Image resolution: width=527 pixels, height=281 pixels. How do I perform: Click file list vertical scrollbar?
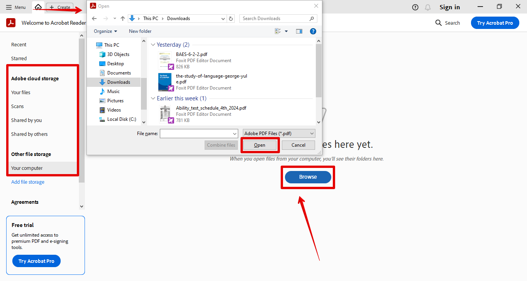[319, 71]
